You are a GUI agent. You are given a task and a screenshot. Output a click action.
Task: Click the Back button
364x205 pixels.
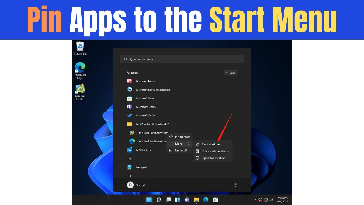click(231, 73)
